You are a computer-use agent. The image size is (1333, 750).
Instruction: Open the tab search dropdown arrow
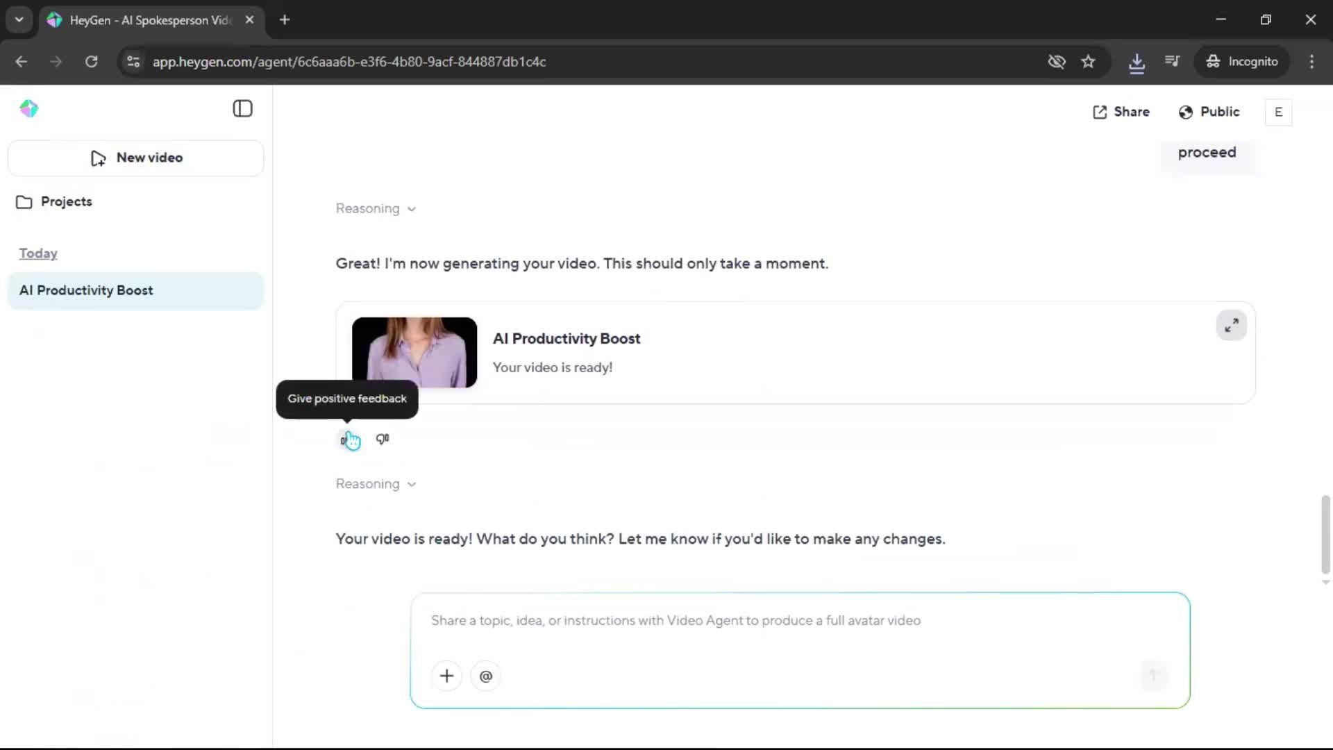point(19,19)
